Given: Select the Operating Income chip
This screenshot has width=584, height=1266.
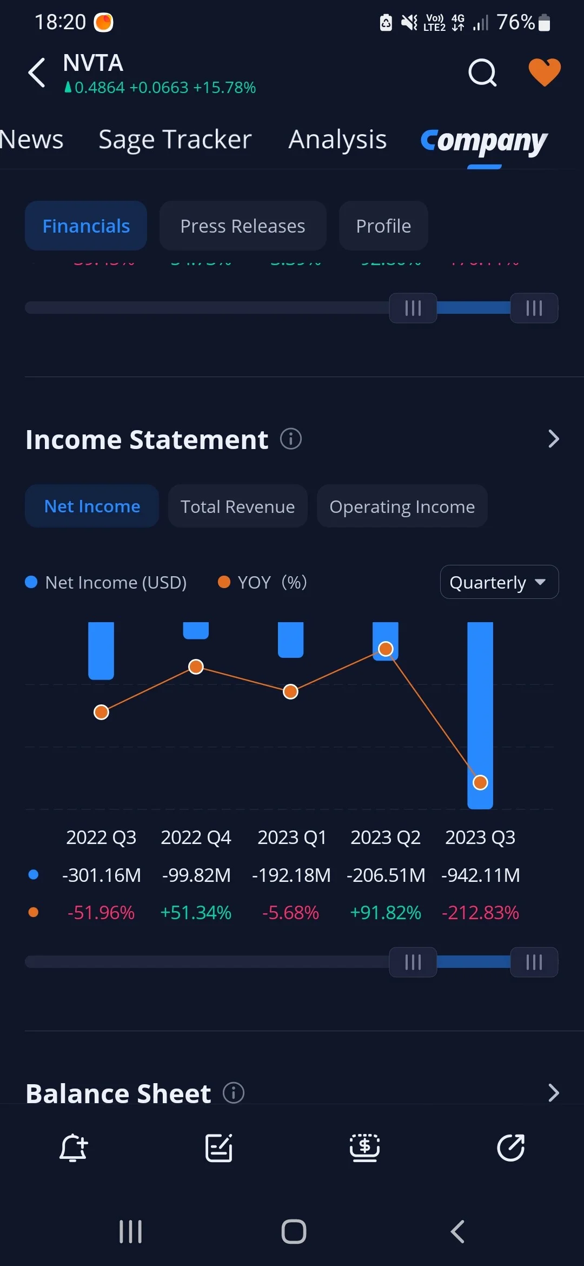Looking at the screenshot, I should [x=402, y=506].
